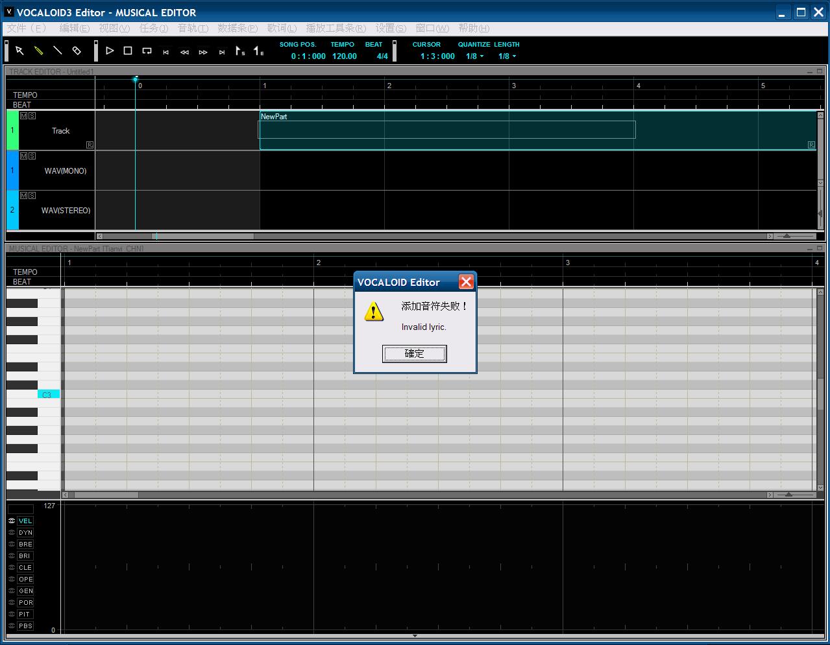
Task: Open the 歌词(L) menu
Action: [x=282, y=28]
